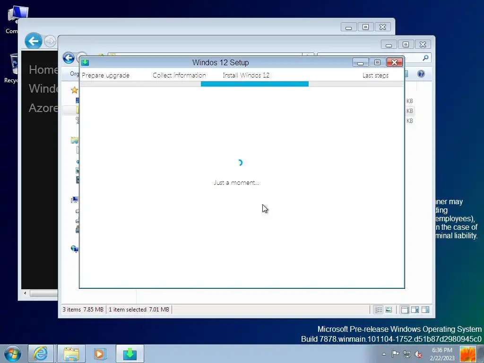Click the blue setup progress bar
The width and height of the screenshot is (484, 363).
(x=255, y=84)
